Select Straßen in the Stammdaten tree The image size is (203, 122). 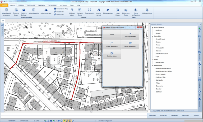click(x=159, y=42)
